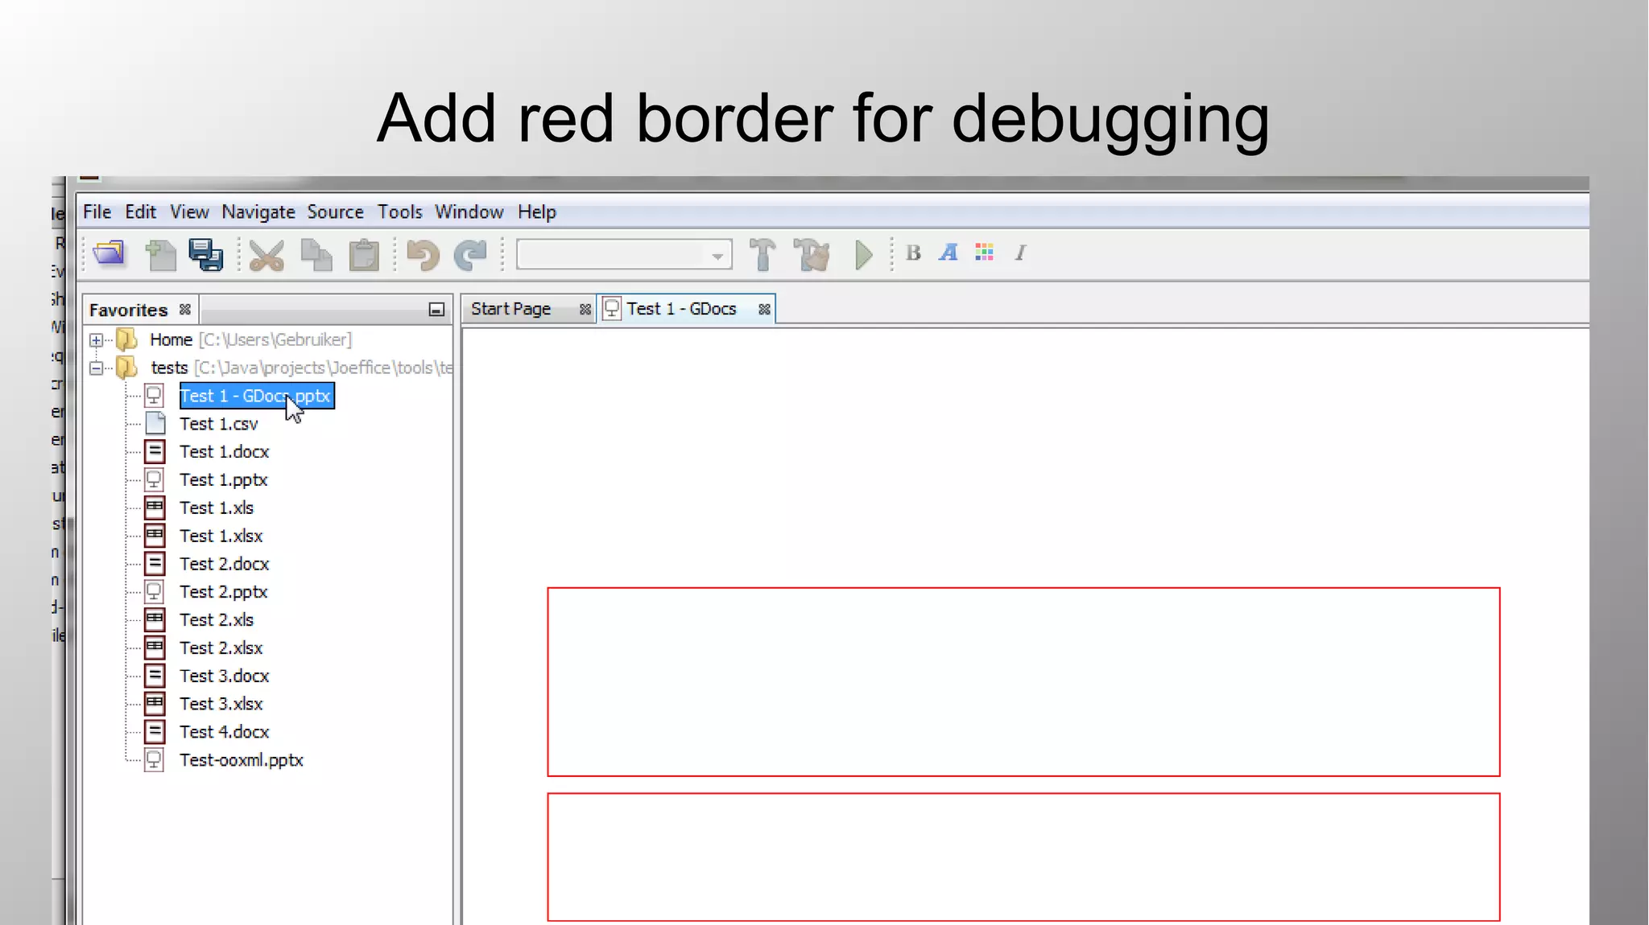
Task: Minimize the Favorites panel
Action: tap(436, 309)
